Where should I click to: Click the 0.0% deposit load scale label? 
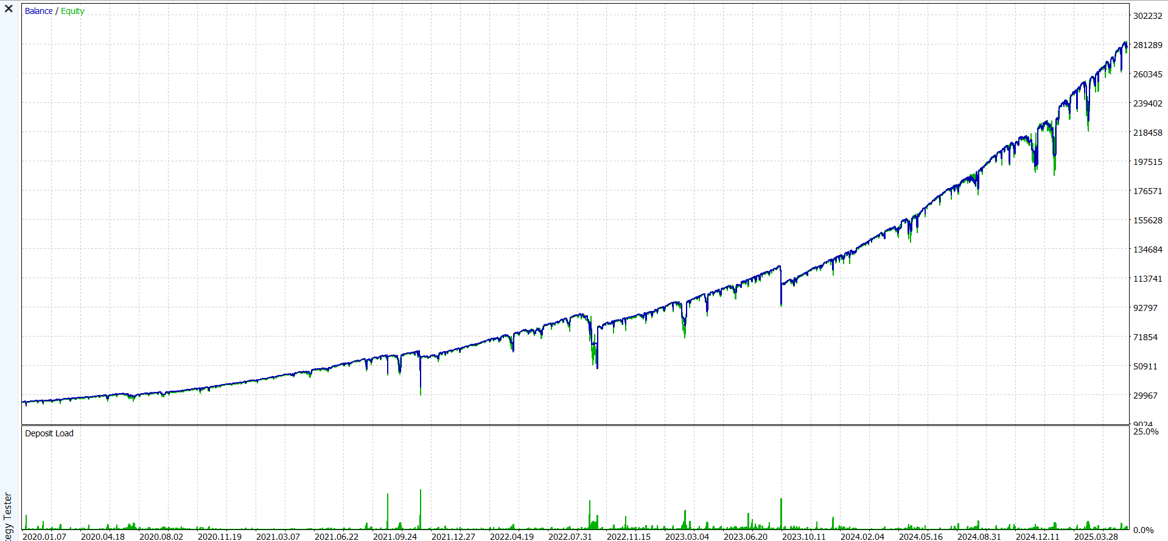pos(1143,530)
